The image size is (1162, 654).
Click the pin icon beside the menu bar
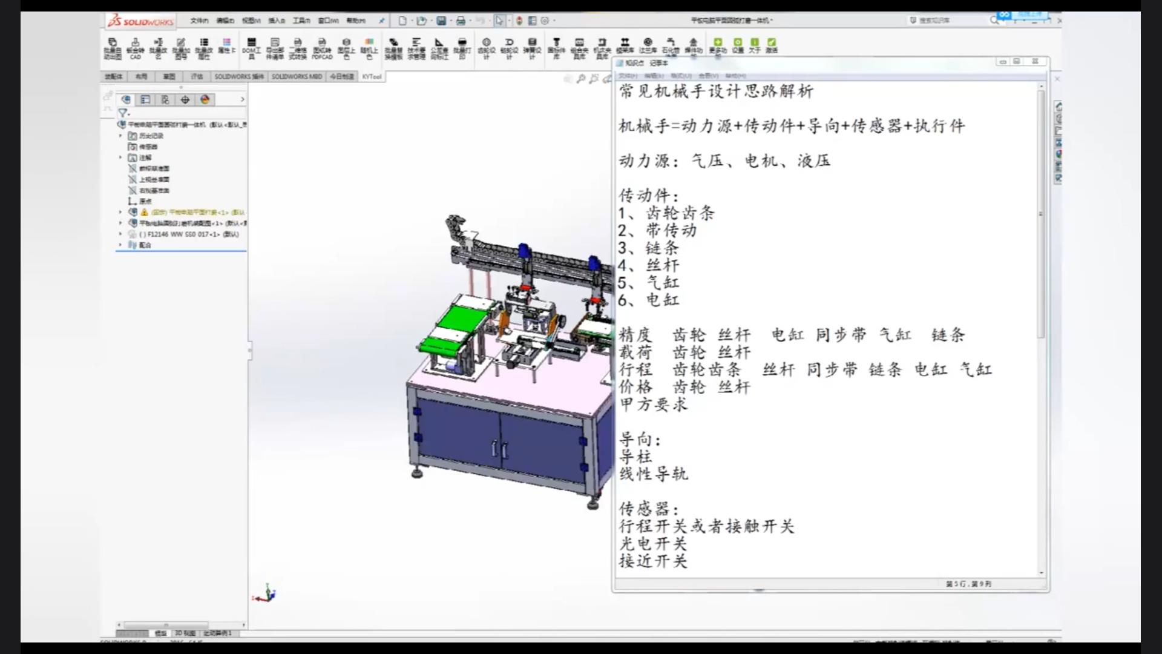pyautogui.click(x=382, y=21)
